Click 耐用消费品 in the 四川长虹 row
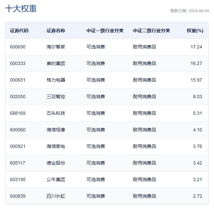Viewport: 214px width, 209px height. click(145, 196)
